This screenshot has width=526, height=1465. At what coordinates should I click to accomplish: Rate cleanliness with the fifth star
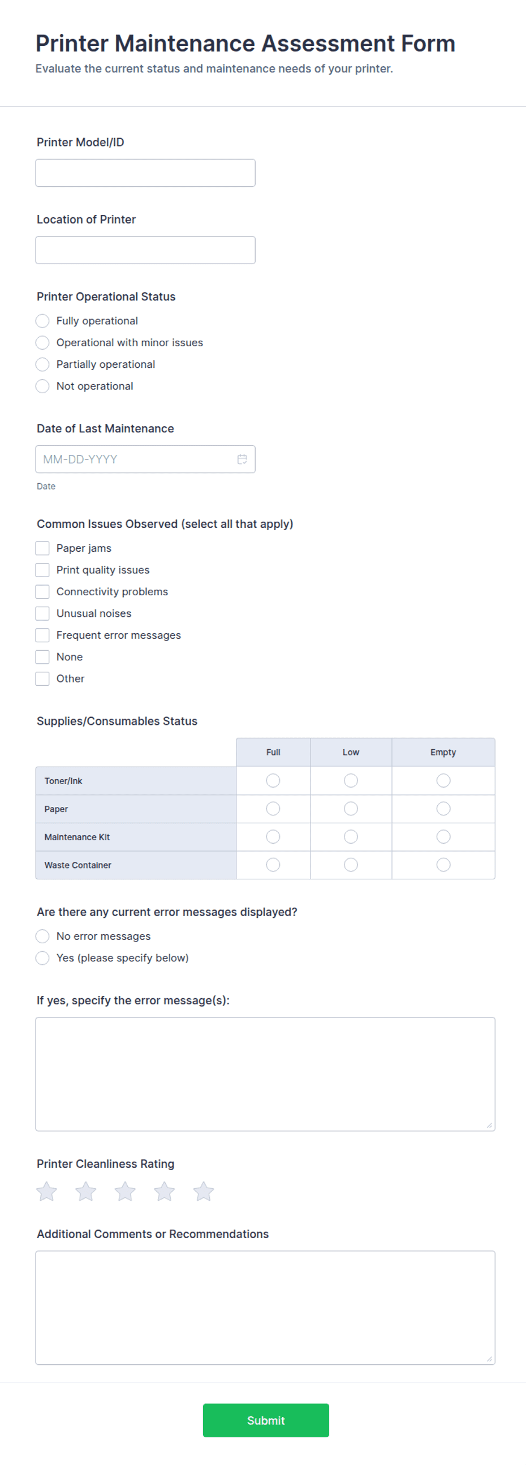click(204, 1191)
